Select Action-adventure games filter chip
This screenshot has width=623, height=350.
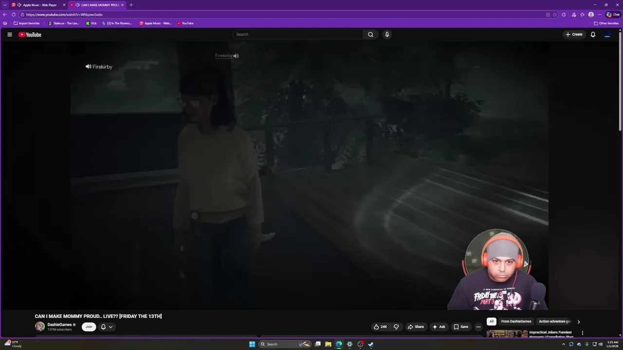coord(554,321)
